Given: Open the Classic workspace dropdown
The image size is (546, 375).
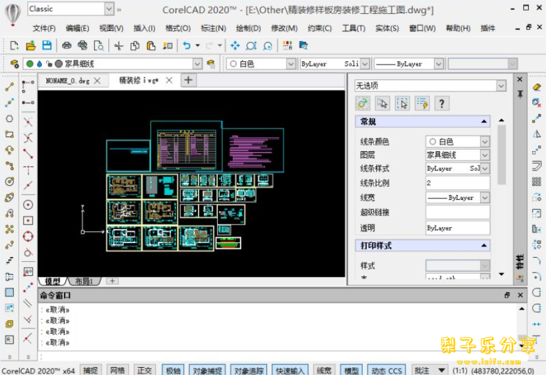Looking at the screenshot, I should [x=109, y=9].
